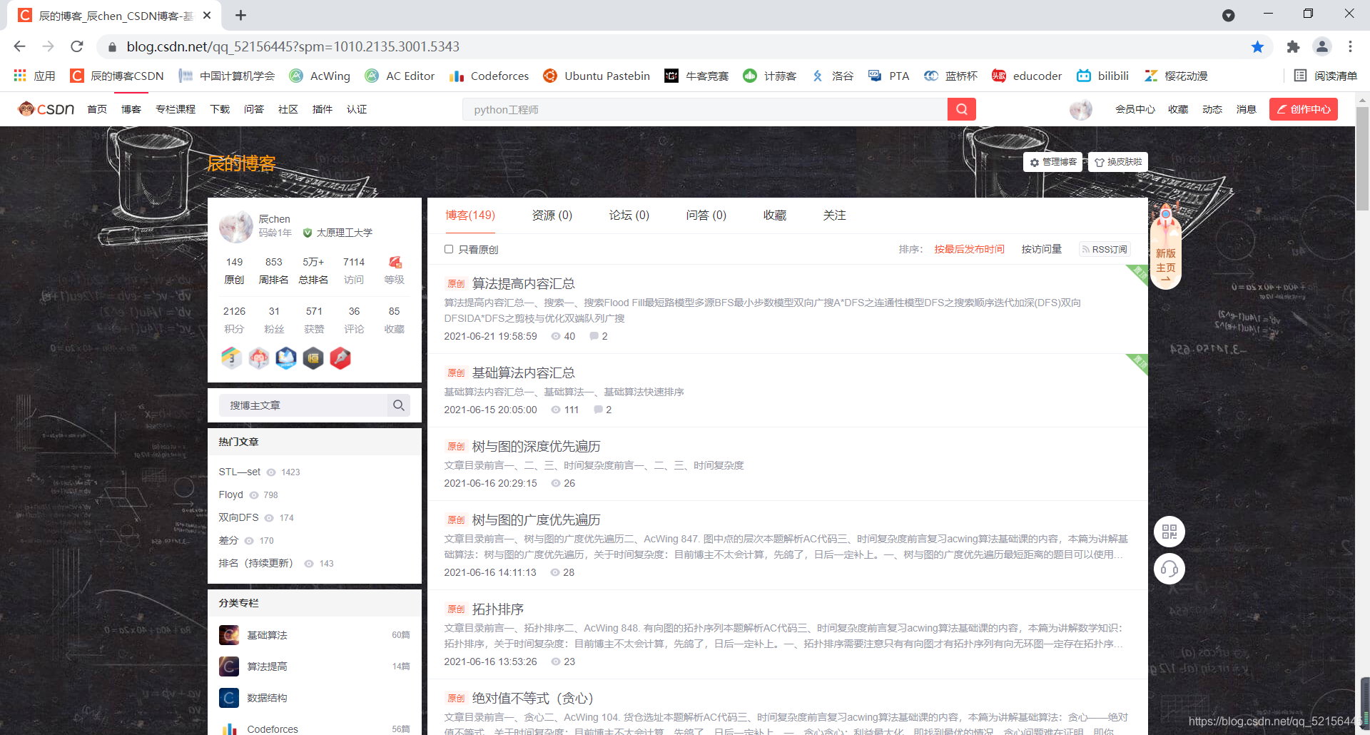Open 首页 in CSDN navigation
The width and height of the screenshot is (1370, 735).
pyautogui.click(x=97, y=109)
